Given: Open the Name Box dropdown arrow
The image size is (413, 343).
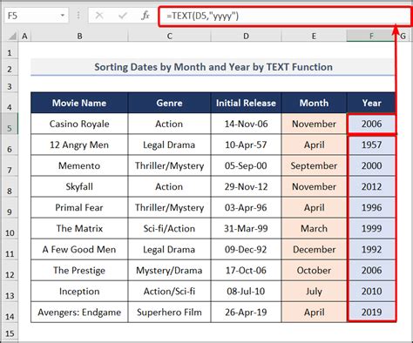Looking at the screenshot, I should click(62, 16).
